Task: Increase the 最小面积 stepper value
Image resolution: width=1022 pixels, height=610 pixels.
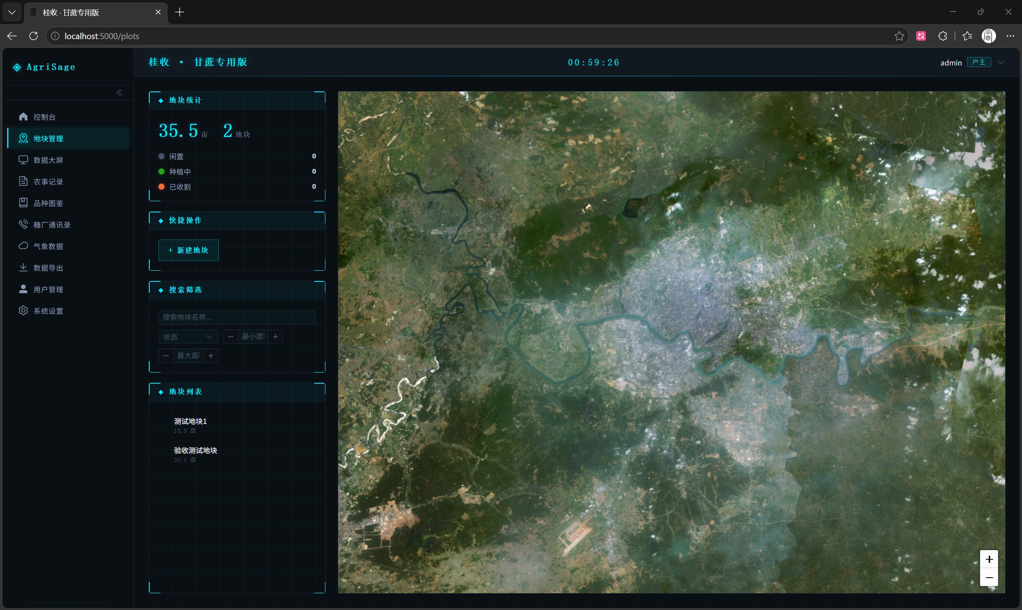Action: [x=275, y=337]
